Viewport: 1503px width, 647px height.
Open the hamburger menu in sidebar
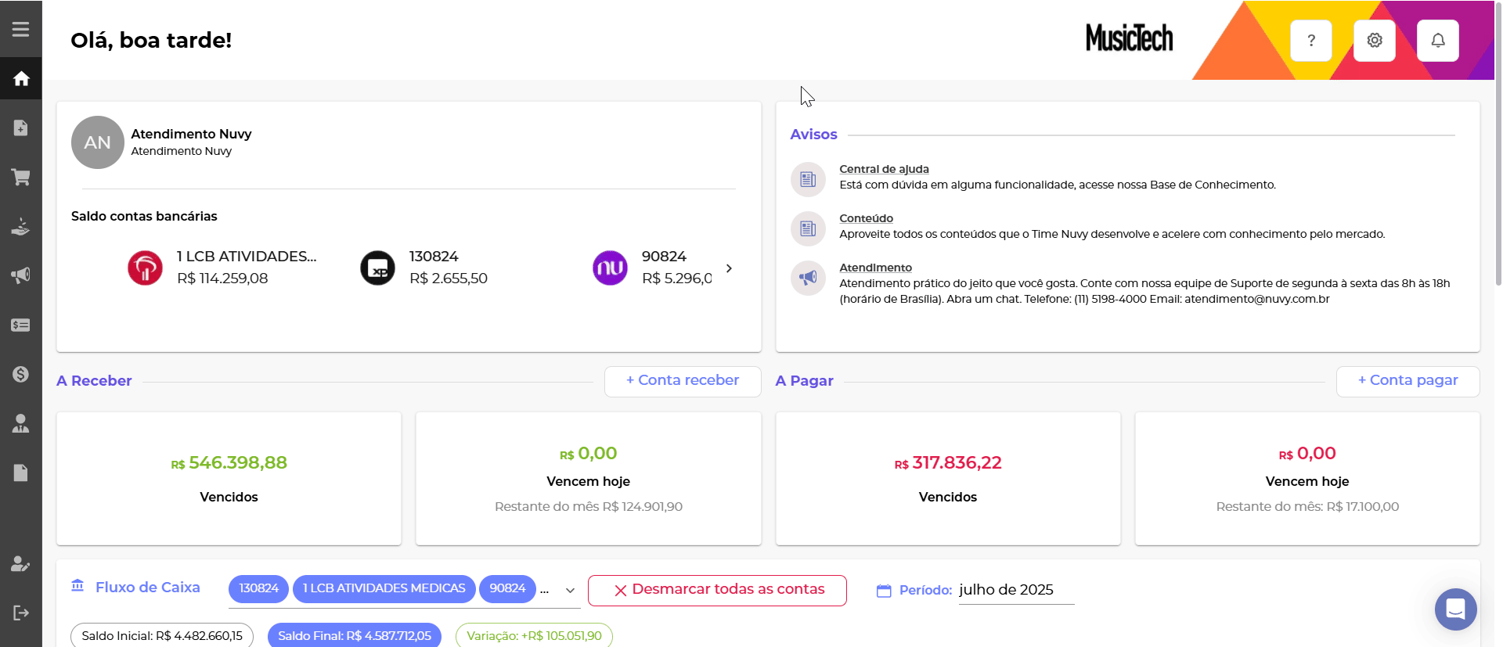tap(21, 29)
